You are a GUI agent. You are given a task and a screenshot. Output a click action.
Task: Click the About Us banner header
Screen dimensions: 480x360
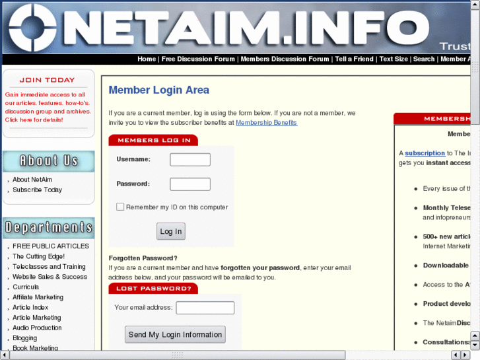(x=49, y=161)
